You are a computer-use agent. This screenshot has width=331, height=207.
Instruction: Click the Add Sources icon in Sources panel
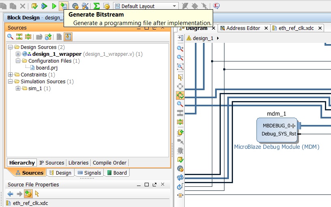coord(48,37)
